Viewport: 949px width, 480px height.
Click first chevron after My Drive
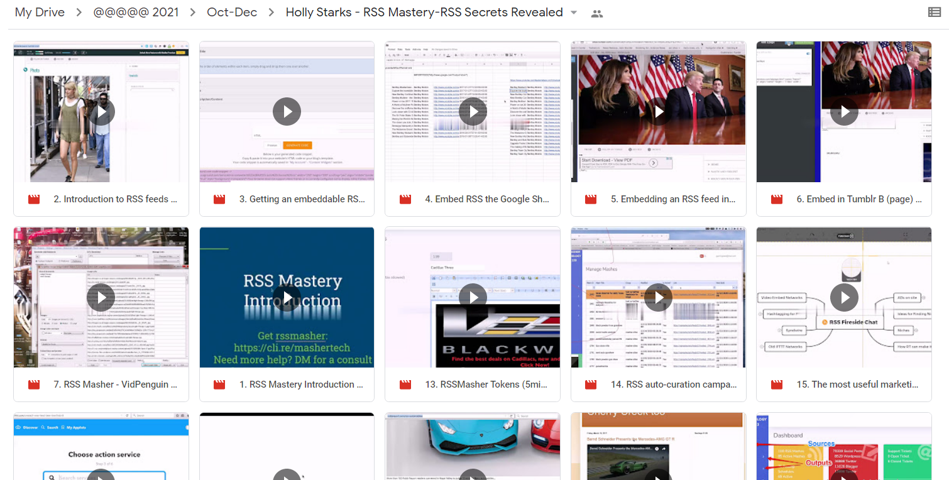pyautogui.click(x=80, y=13)
